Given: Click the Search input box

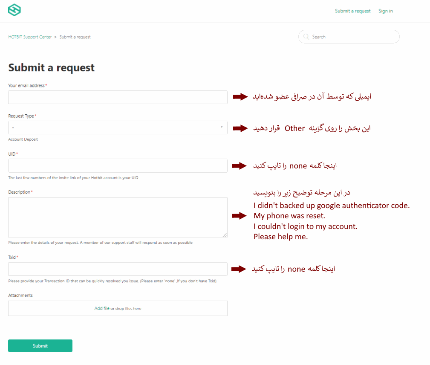Looking at the screenshot, I should 349,37.
